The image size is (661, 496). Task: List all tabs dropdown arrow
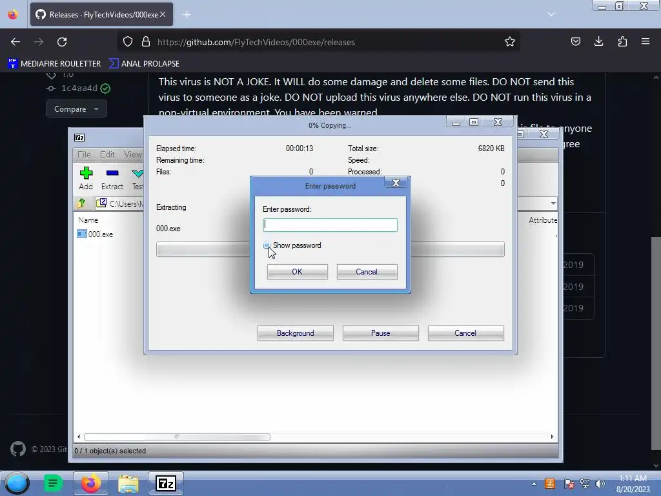(x=551, y=14)
